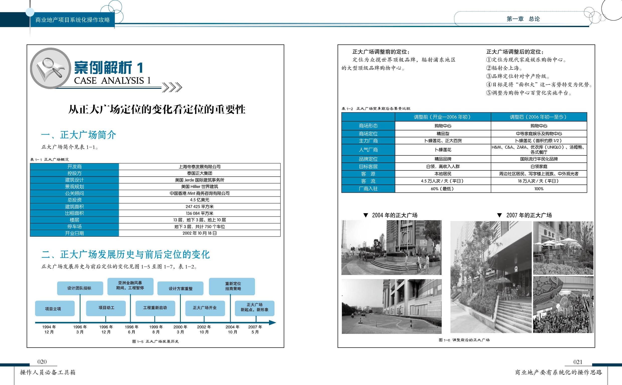622x385 pixels.
Task: Click the 正大广场开业 timeline box
Action: click(205, 308)
